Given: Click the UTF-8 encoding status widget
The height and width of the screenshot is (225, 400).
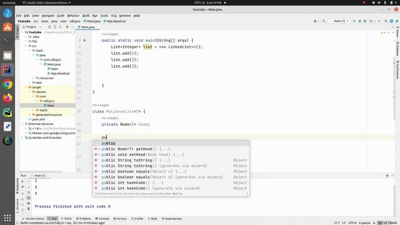Looking at the screenshot, I should 352,223.
